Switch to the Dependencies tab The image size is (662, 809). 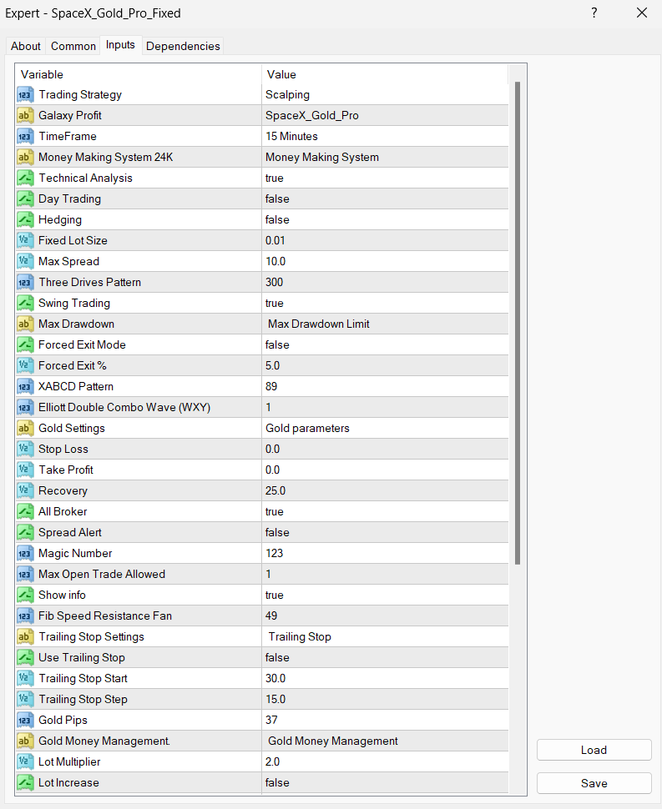(183, 47)
